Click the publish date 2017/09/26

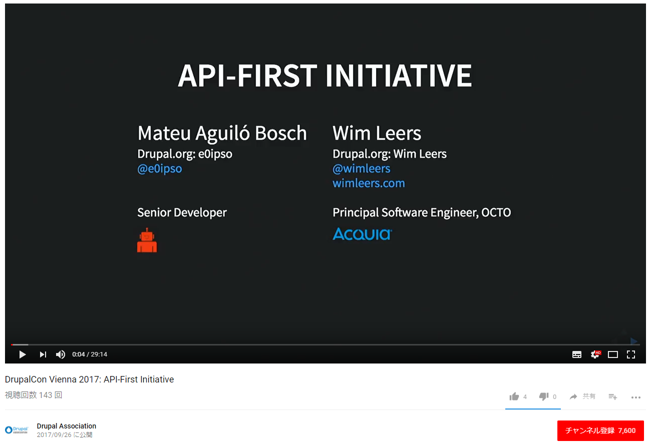click(x=65, y=435)
